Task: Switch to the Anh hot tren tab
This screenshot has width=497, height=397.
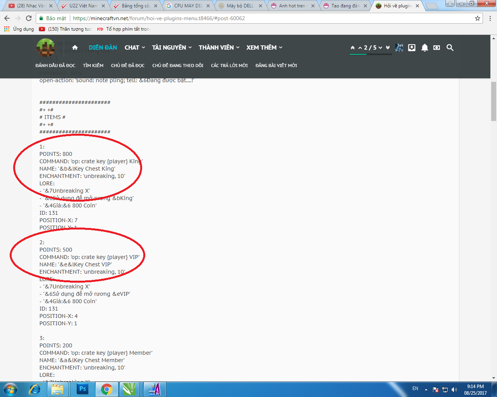Action: 293,6
